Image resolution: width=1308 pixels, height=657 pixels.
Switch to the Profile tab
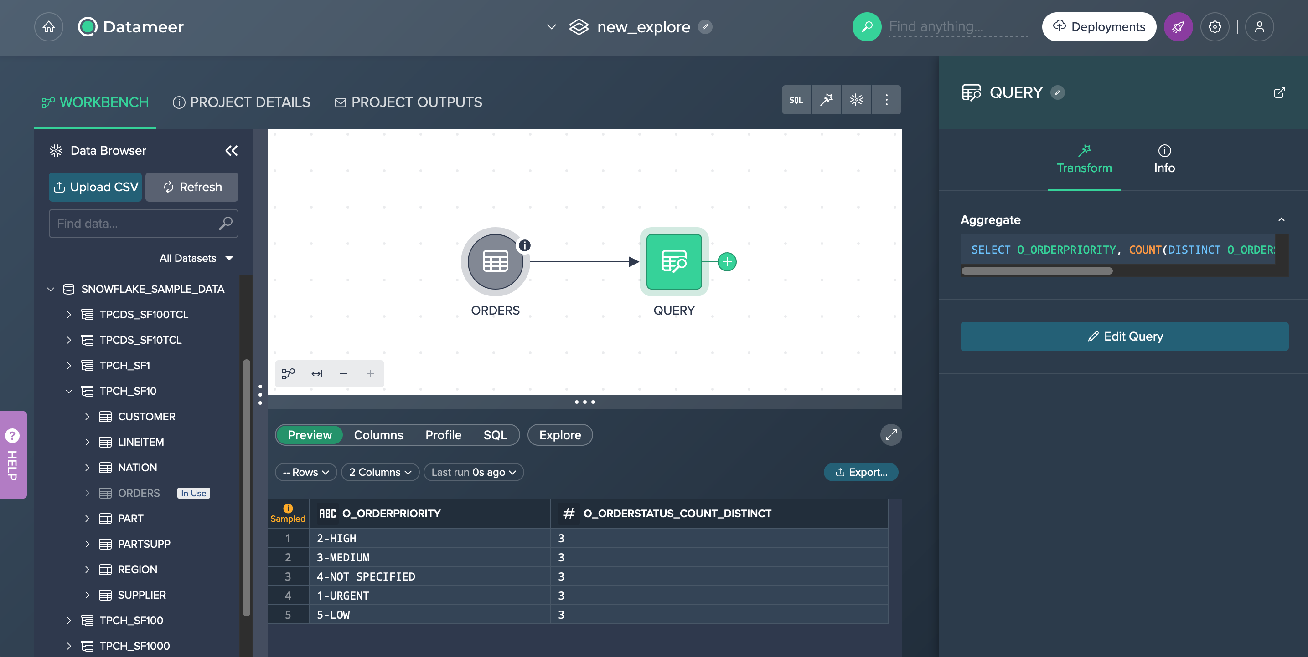443,435
